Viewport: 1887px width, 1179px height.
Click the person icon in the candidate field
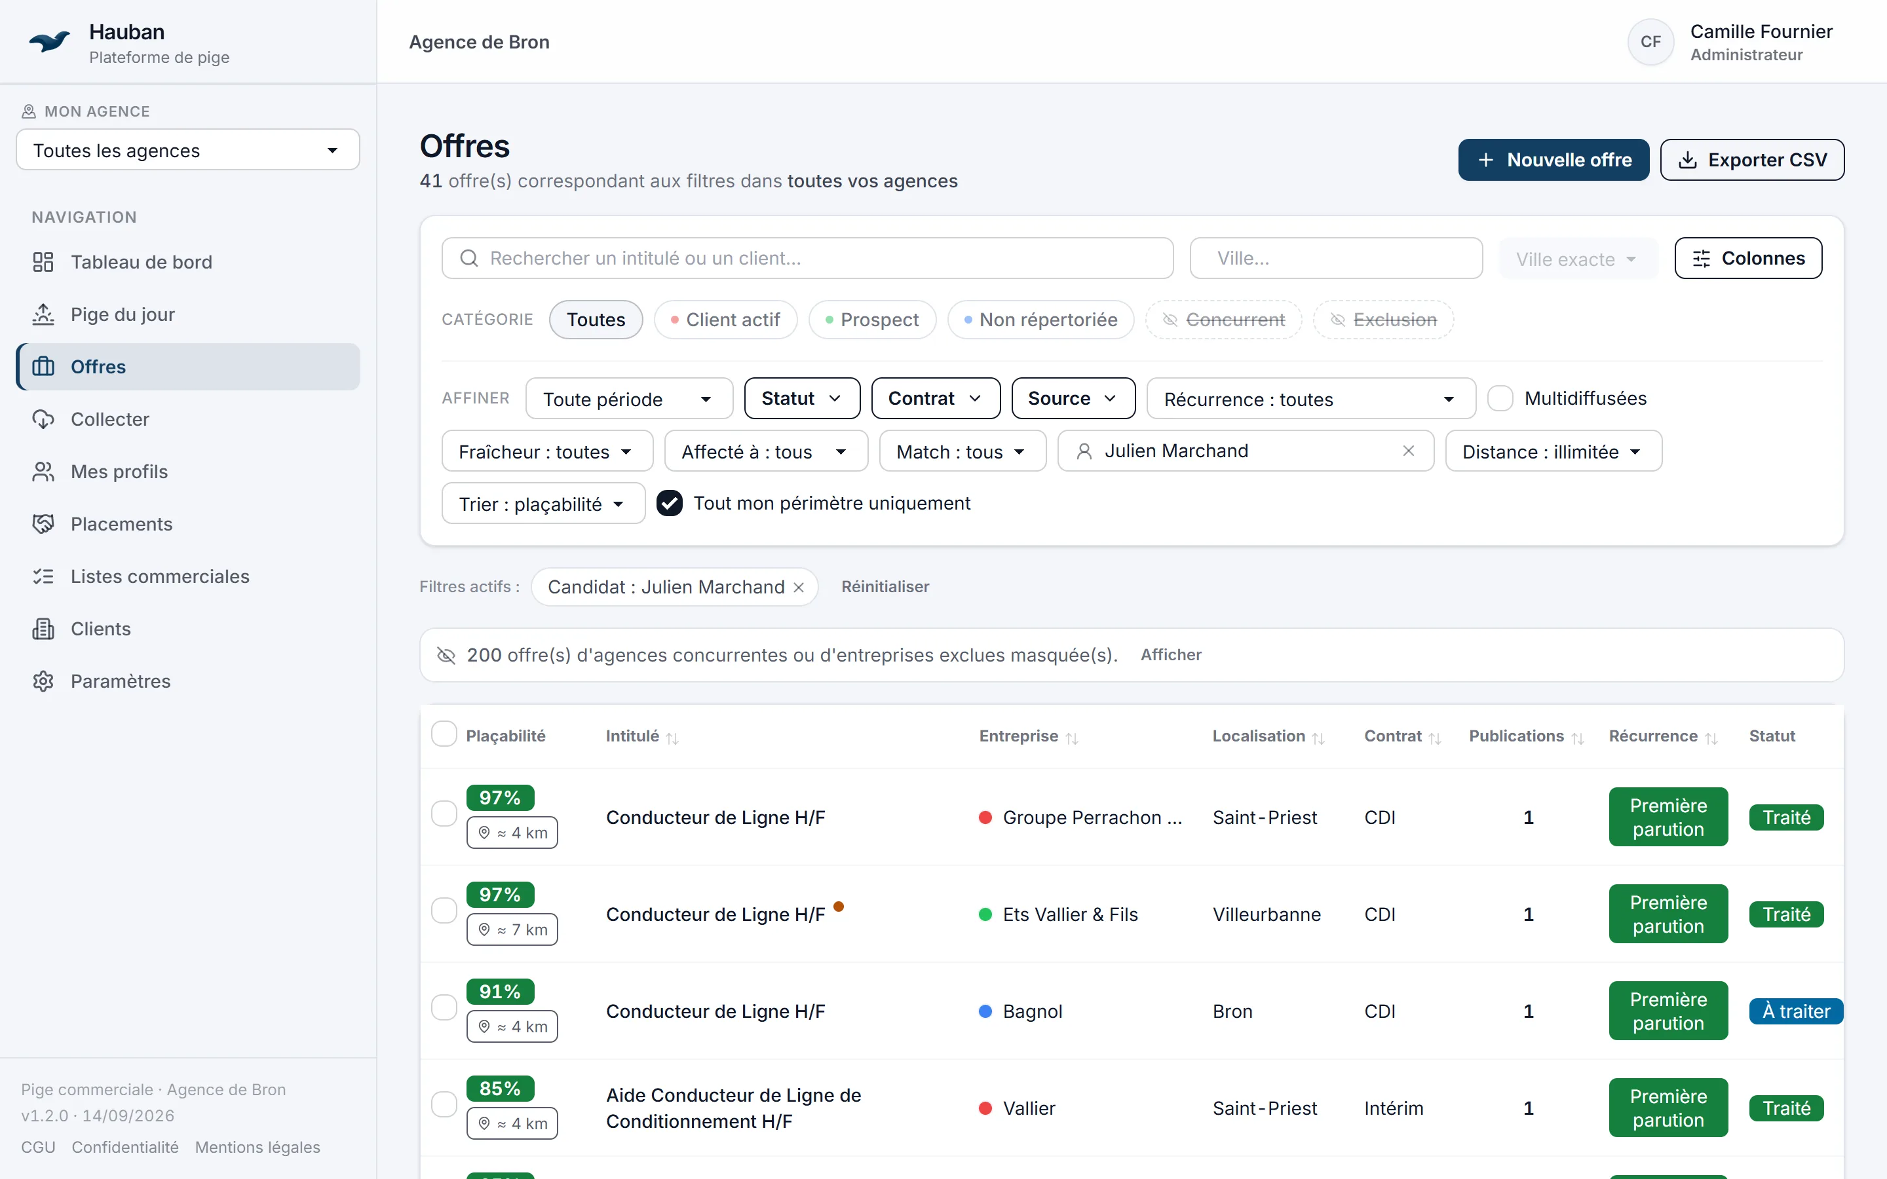(x=1083, y=451)
